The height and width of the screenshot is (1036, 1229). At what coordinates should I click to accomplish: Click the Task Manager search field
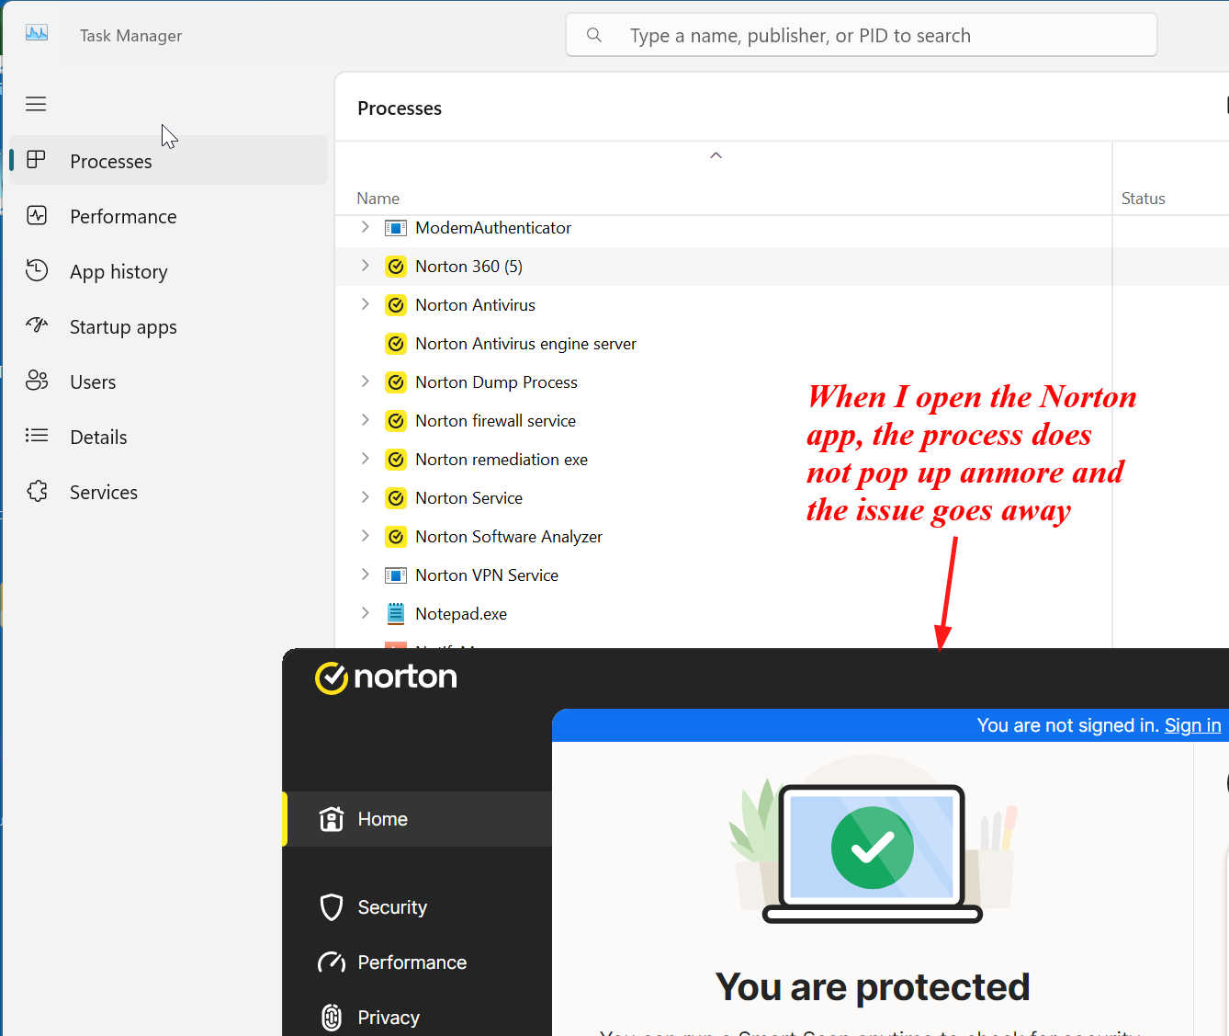click(861, 36)
